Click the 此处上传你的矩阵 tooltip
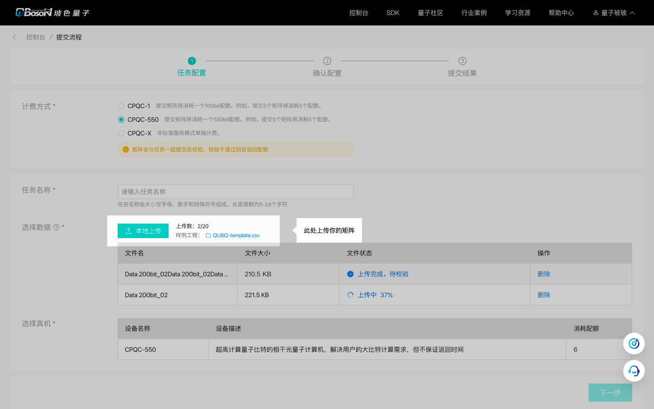The width and height of the screenshot is (654, 409). 329,230
